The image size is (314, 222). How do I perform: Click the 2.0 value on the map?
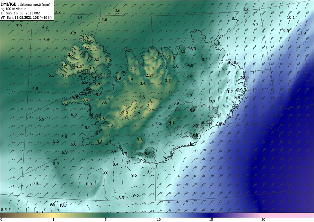[125, 113]
